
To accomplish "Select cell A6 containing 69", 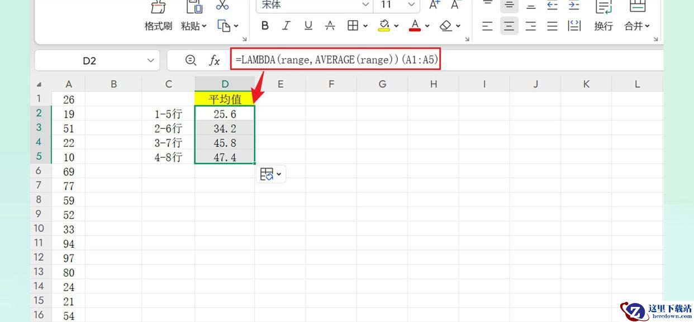I will click(x=69, y=171).
